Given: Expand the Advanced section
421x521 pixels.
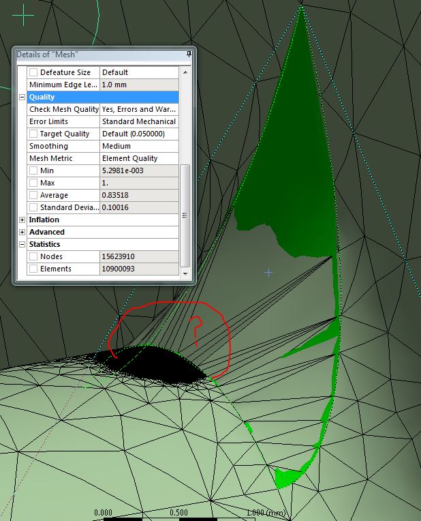Looking at the screenshot, I should click(x=22, y=233).
